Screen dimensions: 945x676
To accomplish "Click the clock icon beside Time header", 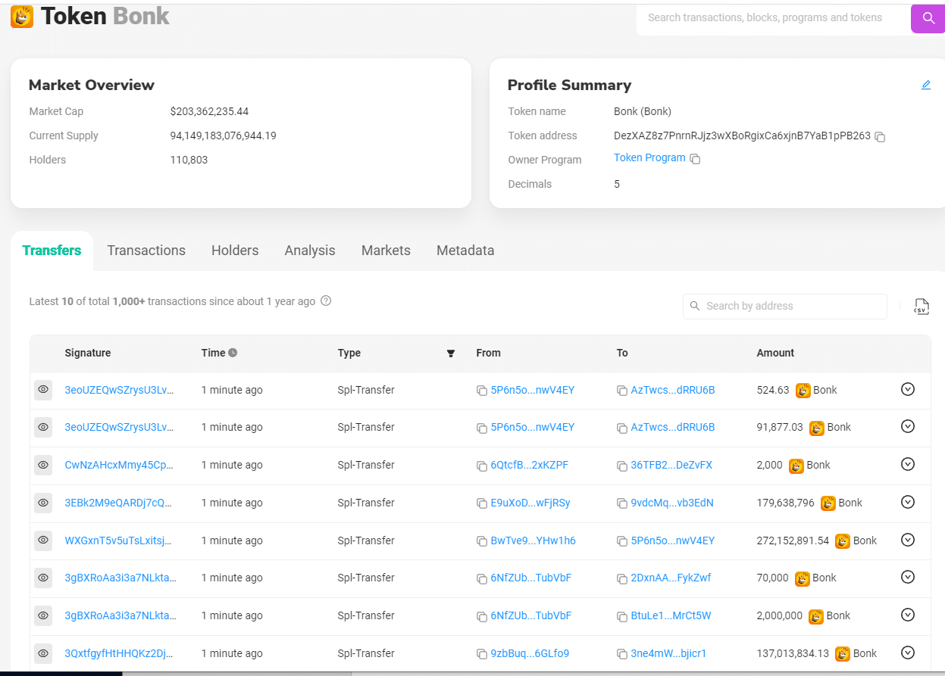I will click(233, 353).
